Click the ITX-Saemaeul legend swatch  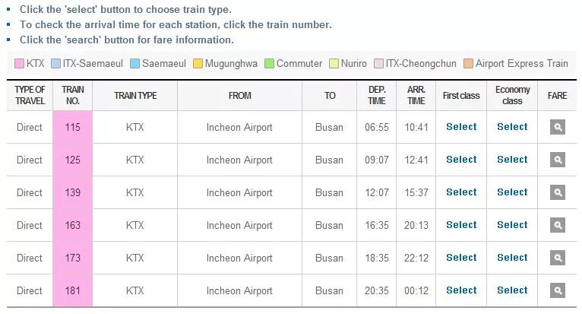pos(55,64)
